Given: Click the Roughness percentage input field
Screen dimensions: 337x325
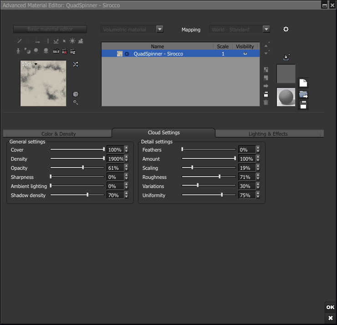Looking at the screenshot, I should pyautogui.click(x=246, y=177).
